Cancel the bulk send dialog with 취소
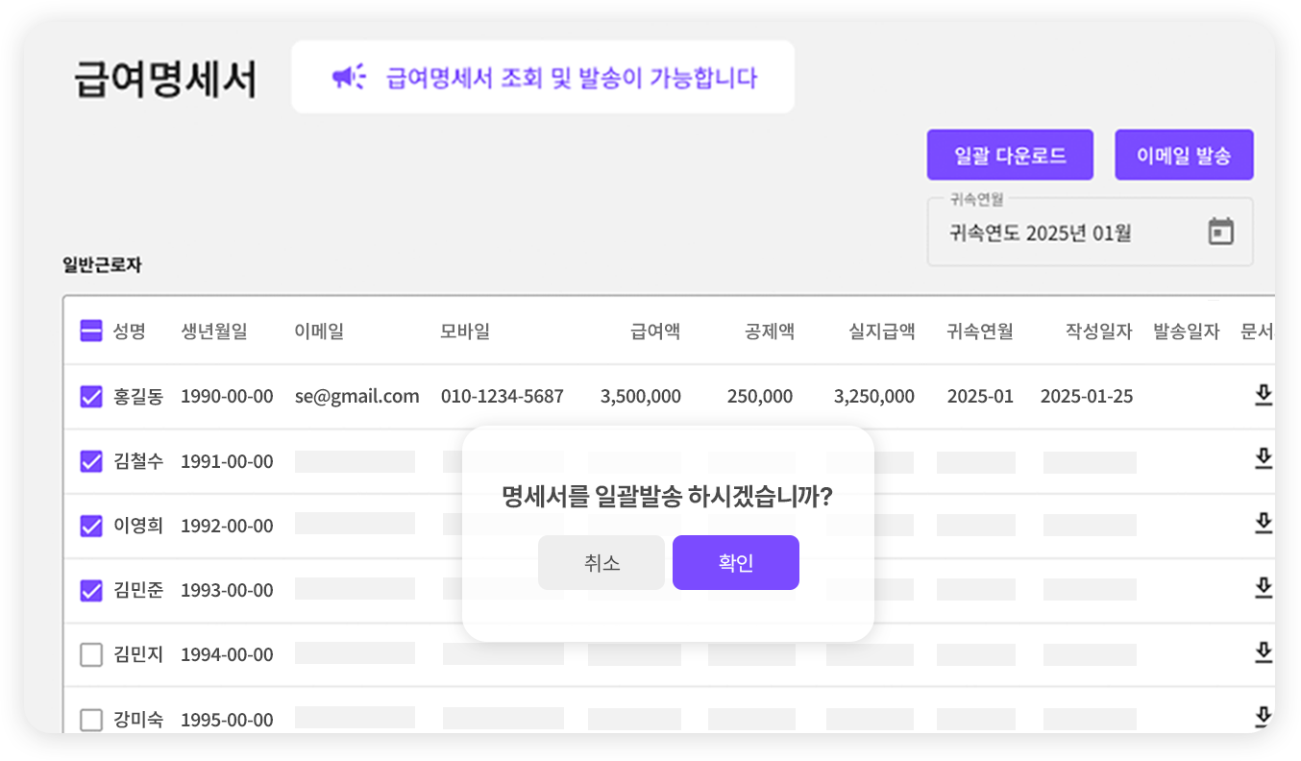The height and width of the screenshot is (761, 1301). [x=601, y=563]
